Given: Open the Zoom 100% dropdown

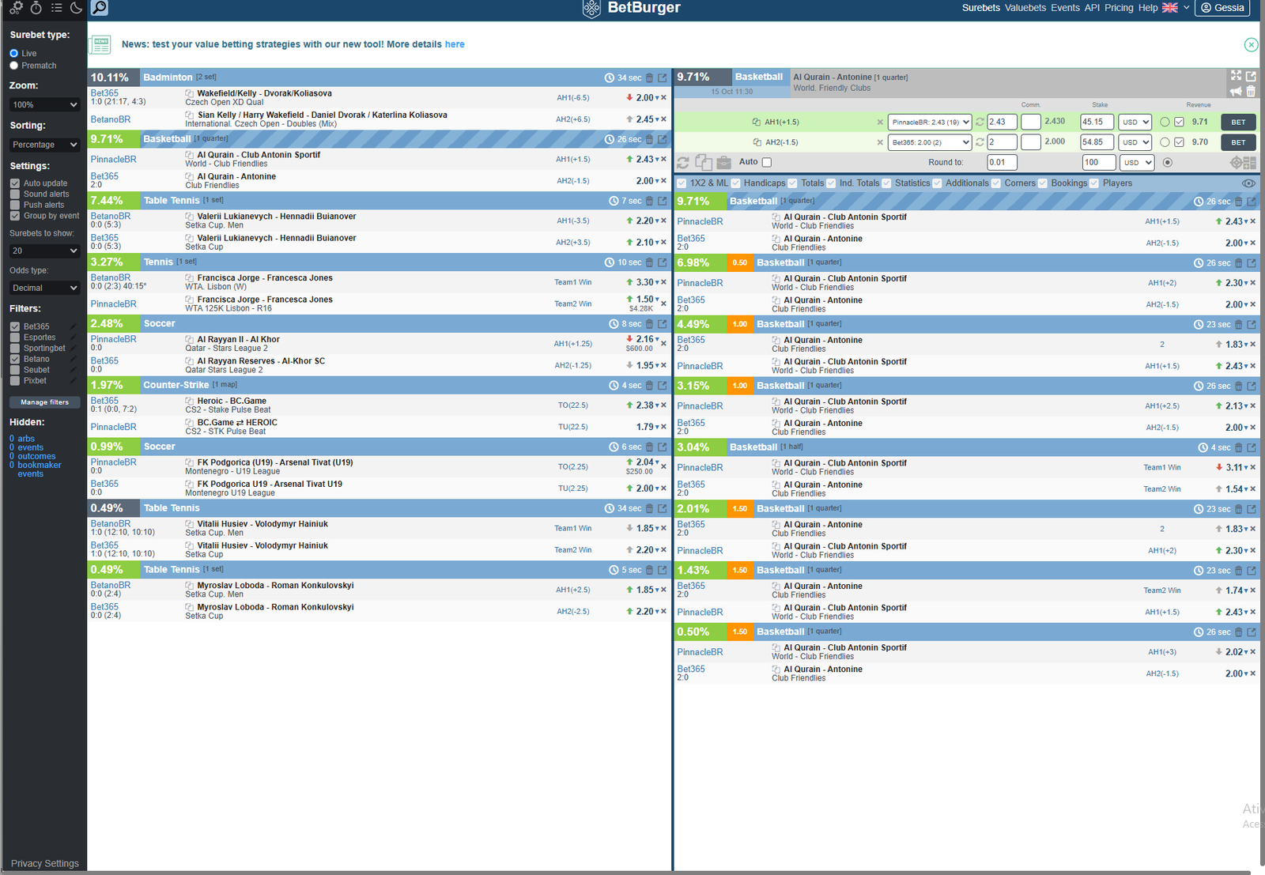Looking at the screenshot, I should coord(44,104).
